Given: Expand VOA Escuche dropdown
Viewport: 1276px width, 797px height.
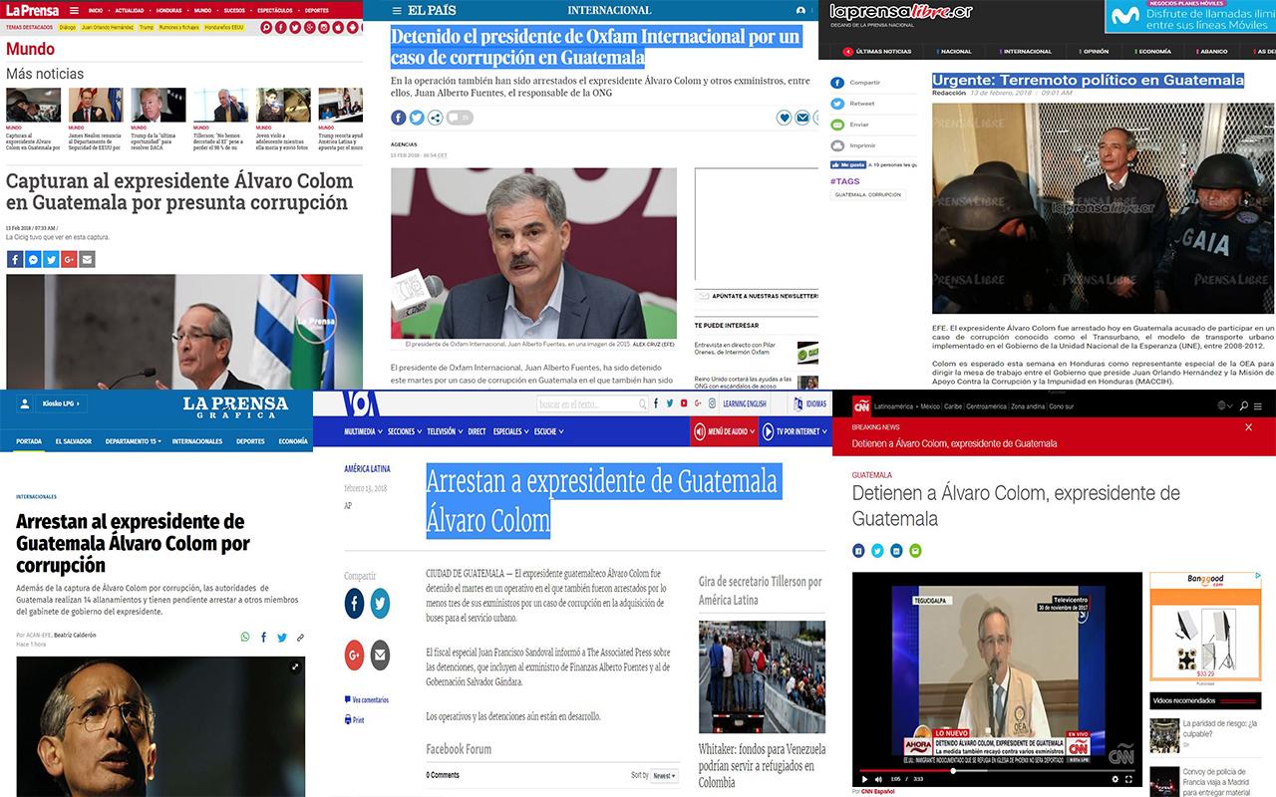Looking at the screenshot, I should coord(548,431).
